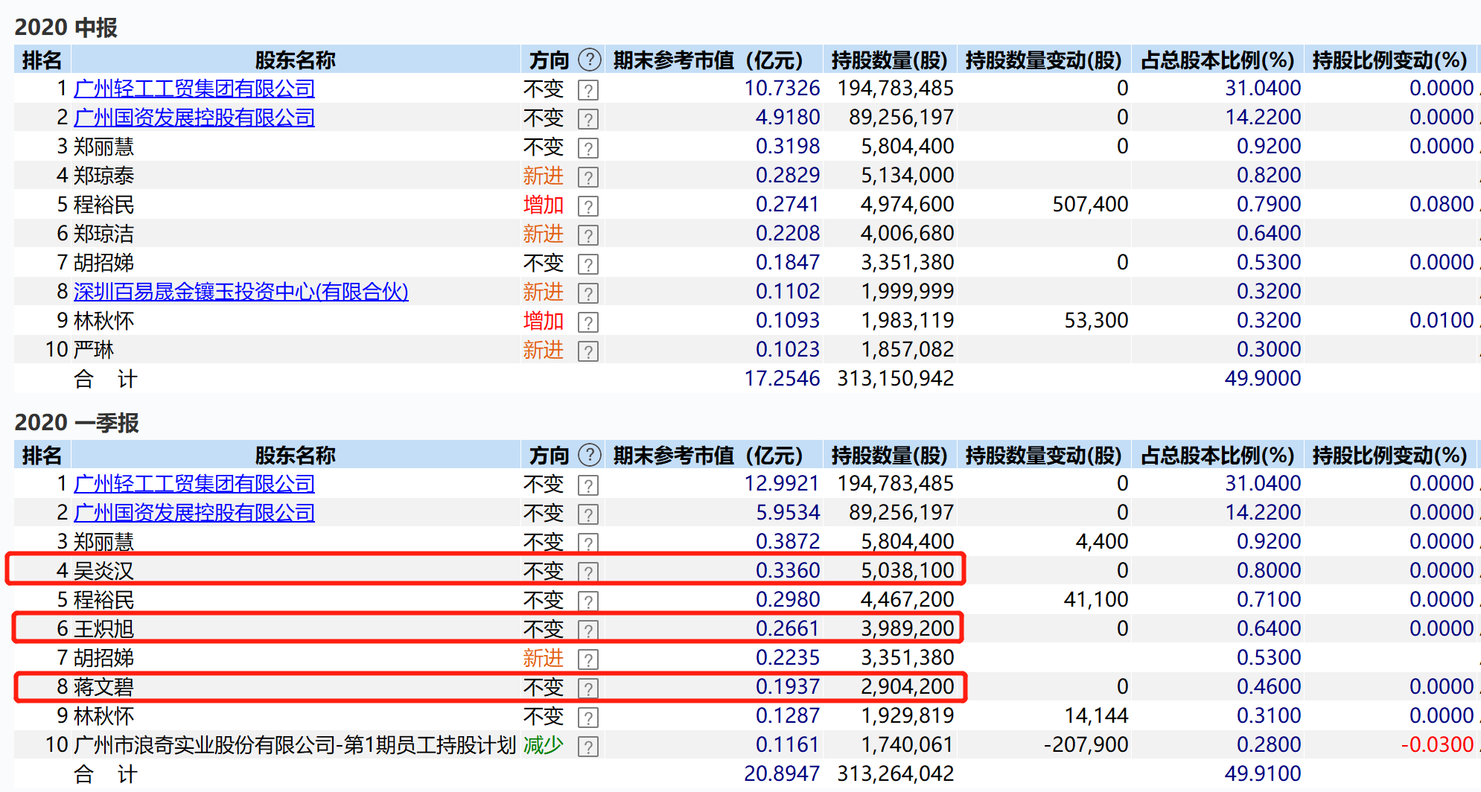Click question icon in 一季报 林秋怀 row

(x=588, y=718)
